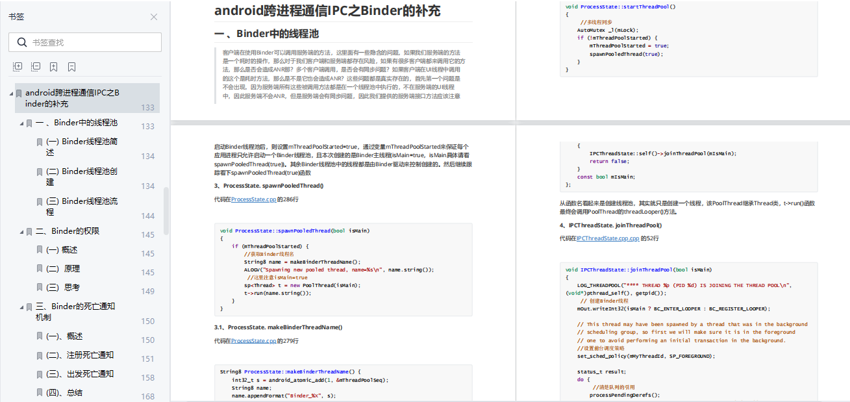Screen dimensions: 850x402
Task: Click code line const bool mIsMain;
Action: pyautogui.click(x=606, y=177)
